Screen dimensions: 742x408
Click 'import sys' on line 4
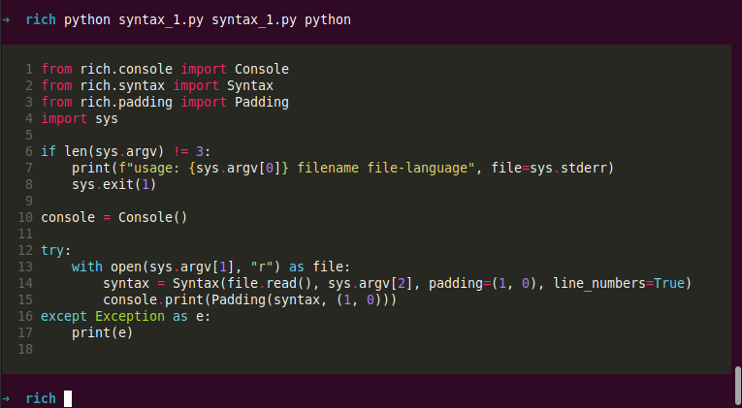click(x=80, y=118)
